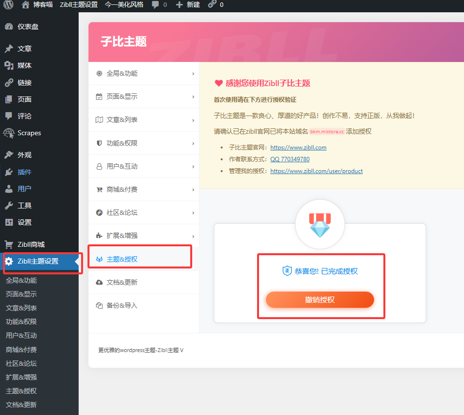Expand 功能&权限 using its chevron arrow
The image size is (464, 415).
193,143
